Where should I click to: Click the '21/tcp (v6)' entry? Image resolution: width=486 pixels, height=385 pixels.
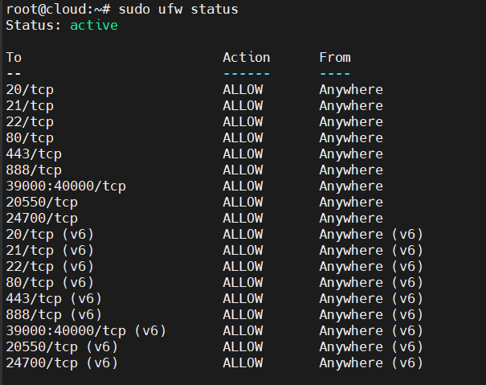(50, 251)
